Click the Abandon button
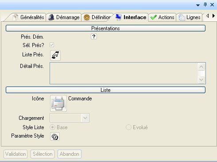217x162 pixels. (x=70, y=154)
